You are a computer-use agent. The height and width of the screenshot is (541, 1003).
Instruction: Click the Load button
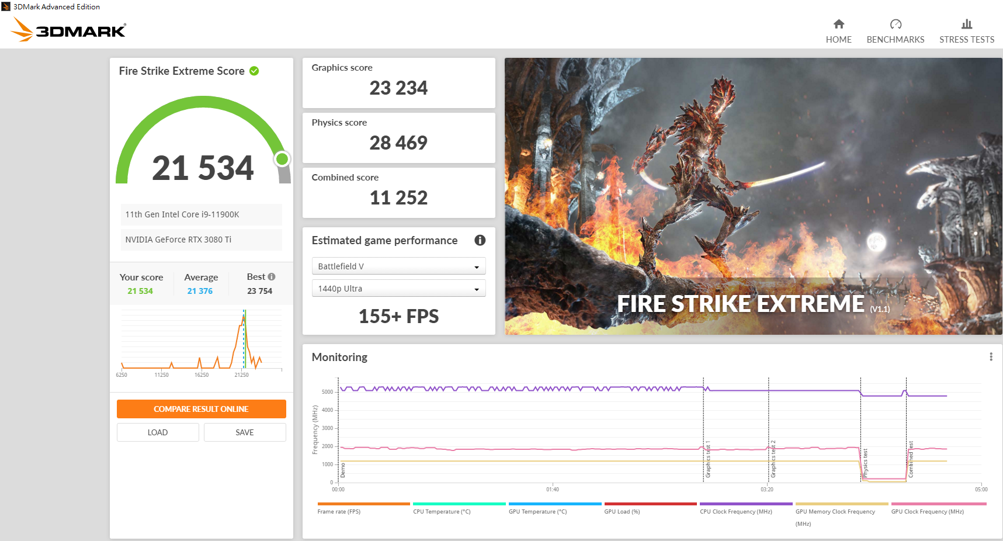(158, 432)
